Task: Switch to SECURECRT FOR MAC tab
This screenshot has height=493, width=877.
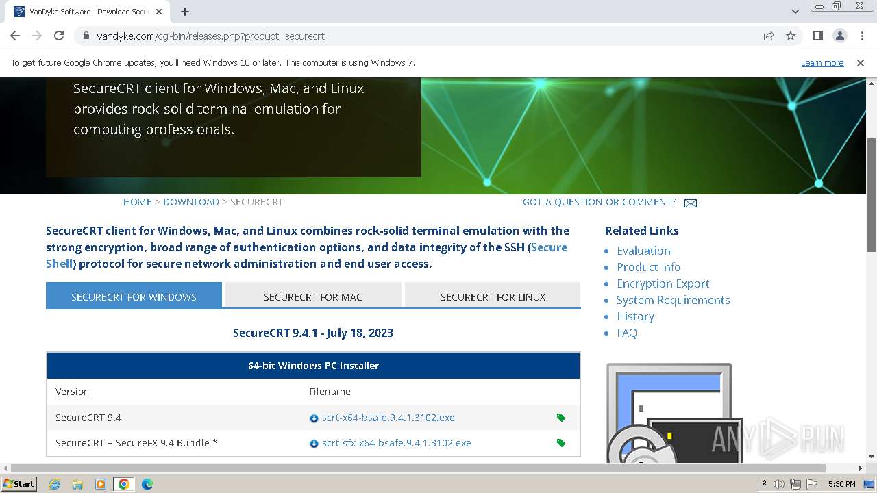Action: [313, 296]
